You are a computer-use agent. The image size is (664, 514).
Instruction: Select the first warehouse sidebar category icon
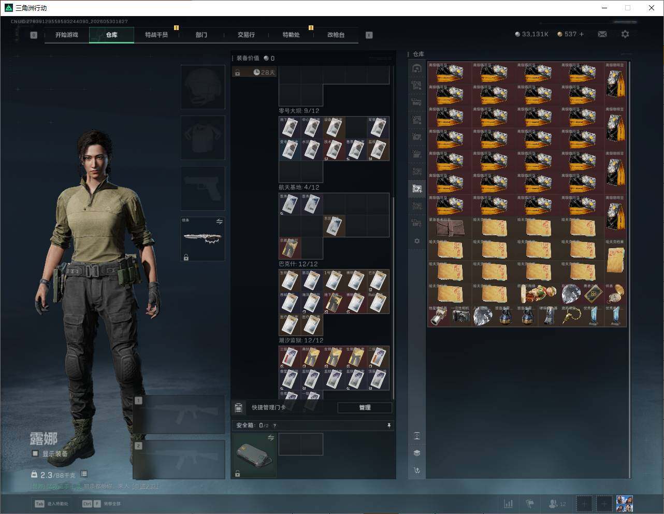click(417, 68)
